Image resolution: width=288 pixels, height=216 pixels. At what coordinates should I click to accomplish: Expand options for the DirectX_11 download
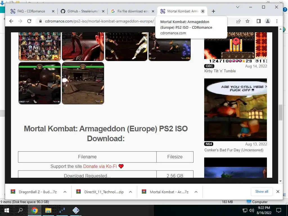130,192
